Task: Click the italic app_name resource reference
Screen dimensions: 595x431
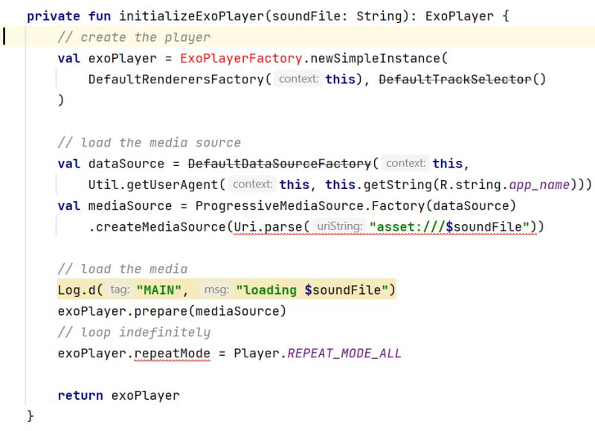Action: coord(539,185)
